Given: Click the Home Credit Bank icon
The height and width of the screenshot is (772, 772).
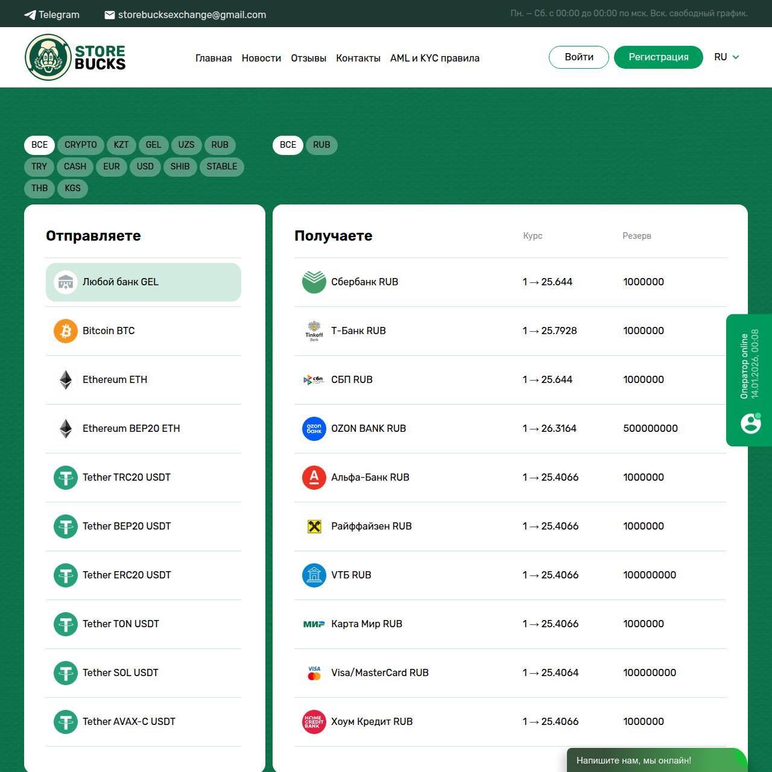Looking at the screenshot, I should click(x=314, y=722).
